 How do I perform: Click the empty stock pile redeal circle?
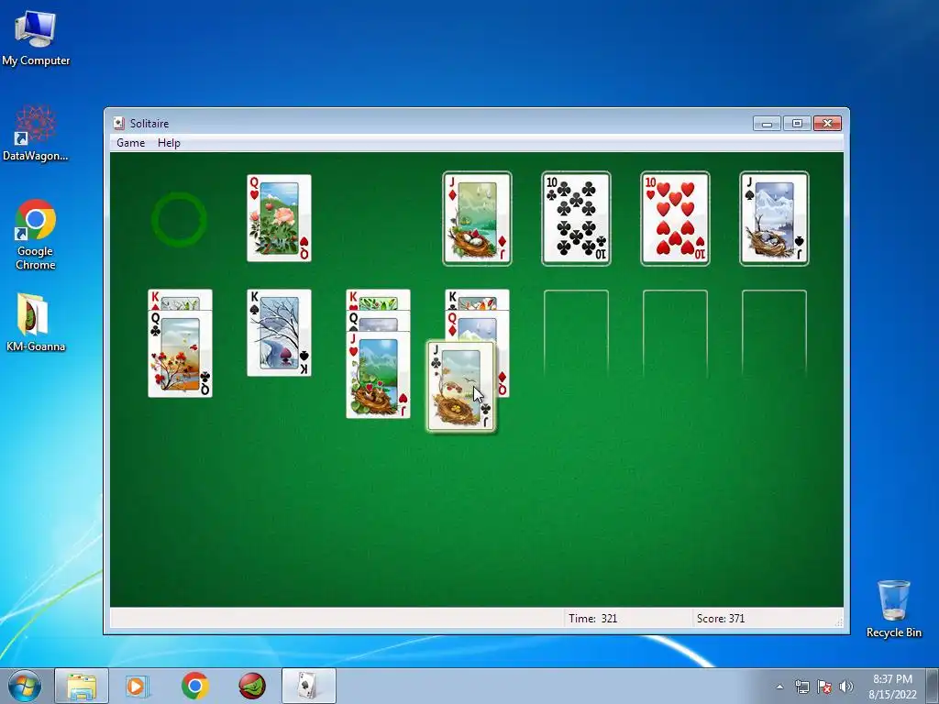179,219
